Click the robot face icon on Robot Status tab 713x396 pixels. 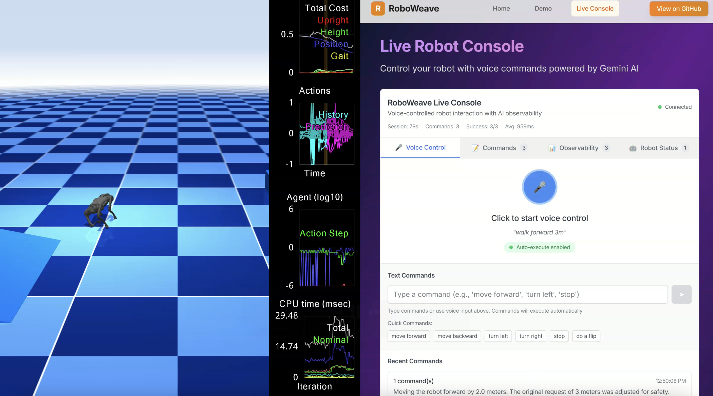633,148
